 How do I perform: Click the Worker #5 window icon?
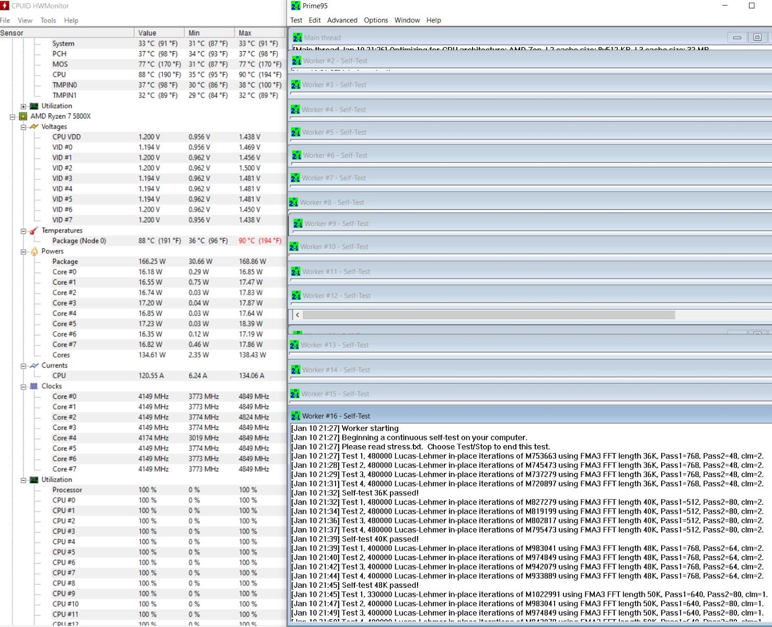[296, 132]
